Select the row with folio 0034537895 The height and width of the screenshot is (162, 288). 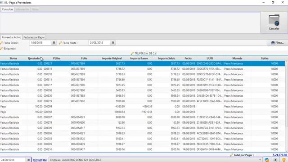pos(143,69)
